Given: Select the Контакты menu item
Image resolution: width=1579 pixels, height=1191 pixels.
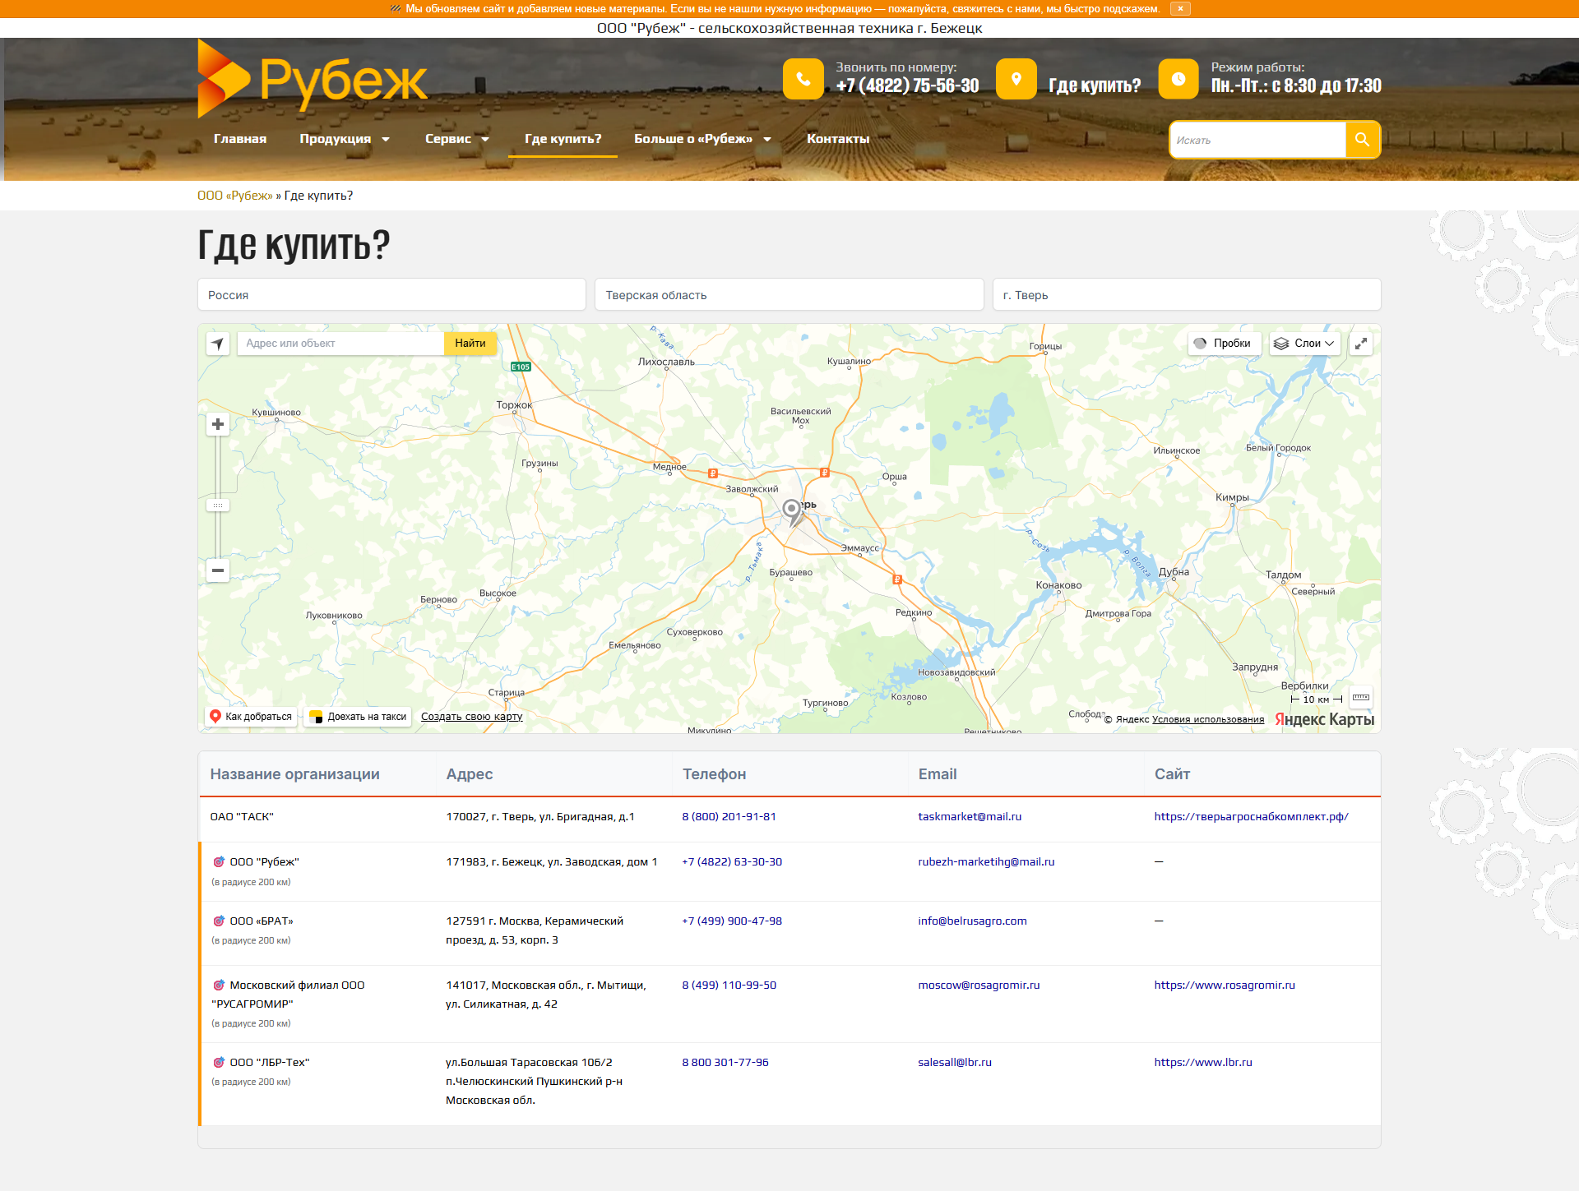Looking at the screenshot, I should pos(838,139).
